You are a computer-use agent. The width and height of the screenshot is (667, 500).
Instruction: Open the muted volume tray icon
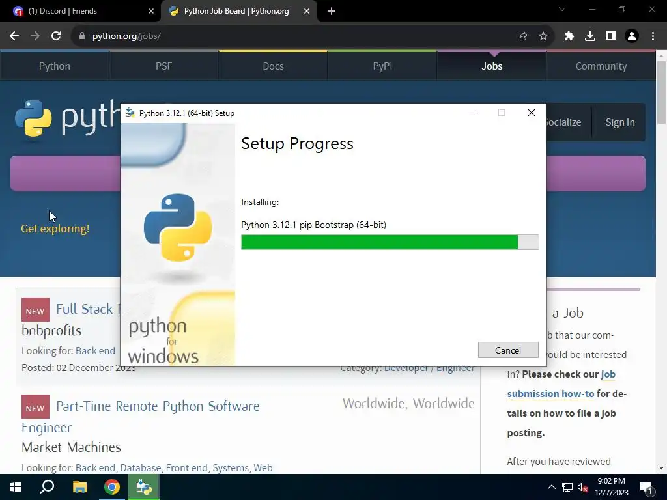click(582, 487)
